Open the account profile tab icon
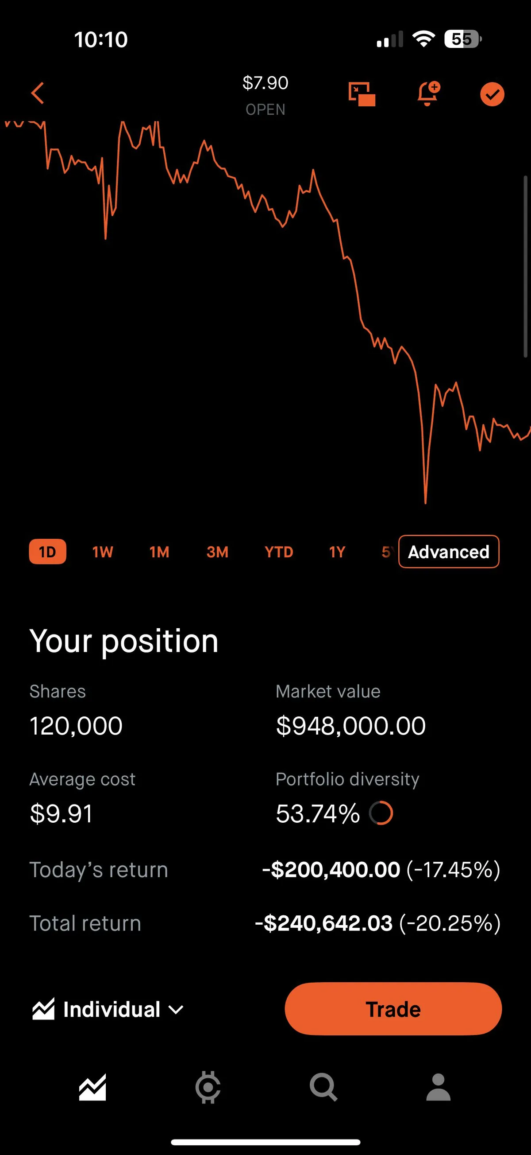Image resolution: width=531 pixels, height=1155 pixels. pyautogui.click(x=439, y=1087)
